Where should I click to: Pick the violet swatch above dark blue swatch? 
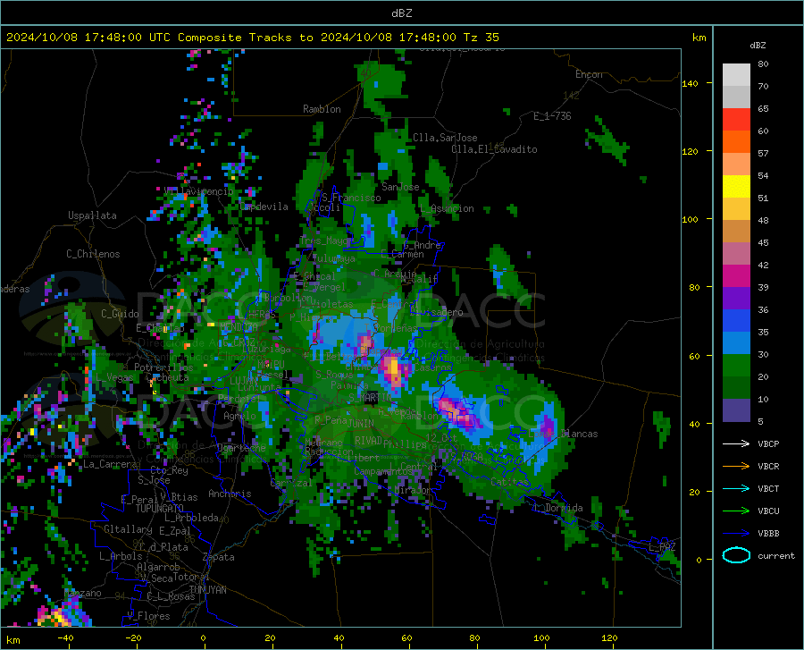(x=736, y=298)
